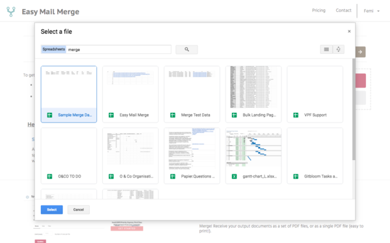
Task: Click the blue Select button
Action: pos(52,210)
